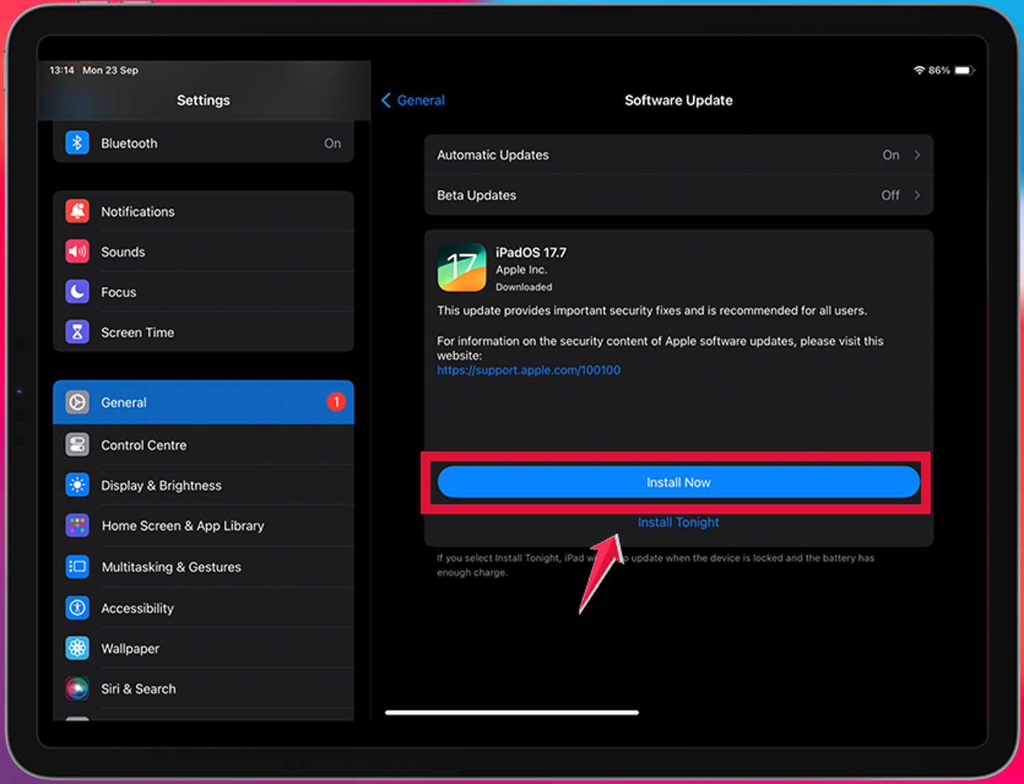Tap the Screen Time hourglass icon
This screenshot has width=1024, height=784.
[77, 332]
